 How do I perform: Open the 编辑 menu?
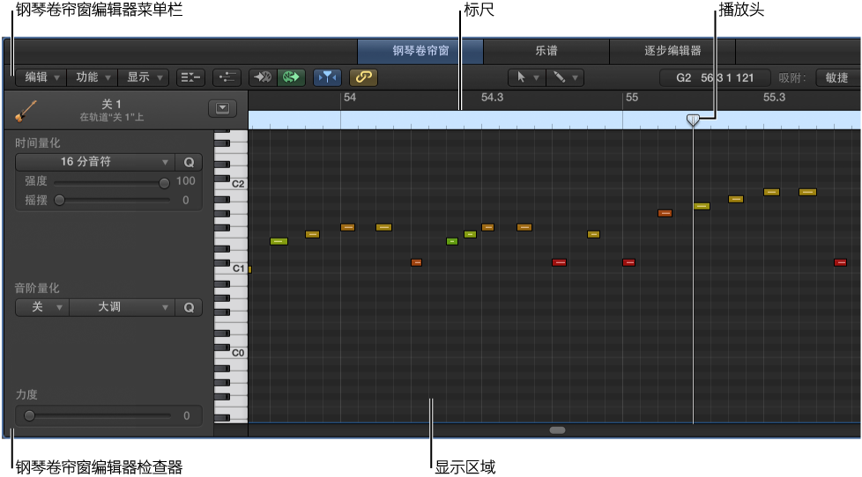(x=41, y=77)
